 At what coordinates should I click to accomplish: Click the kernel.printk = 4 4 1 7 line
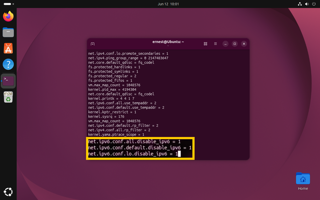[111, 98]
